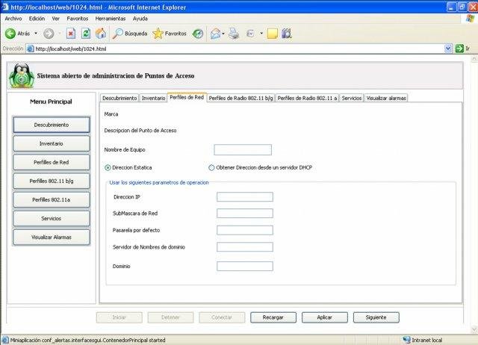This screenshot has width=478, height=345.
Task: Click the disabled Conectar button
Action: click(222, 317)
